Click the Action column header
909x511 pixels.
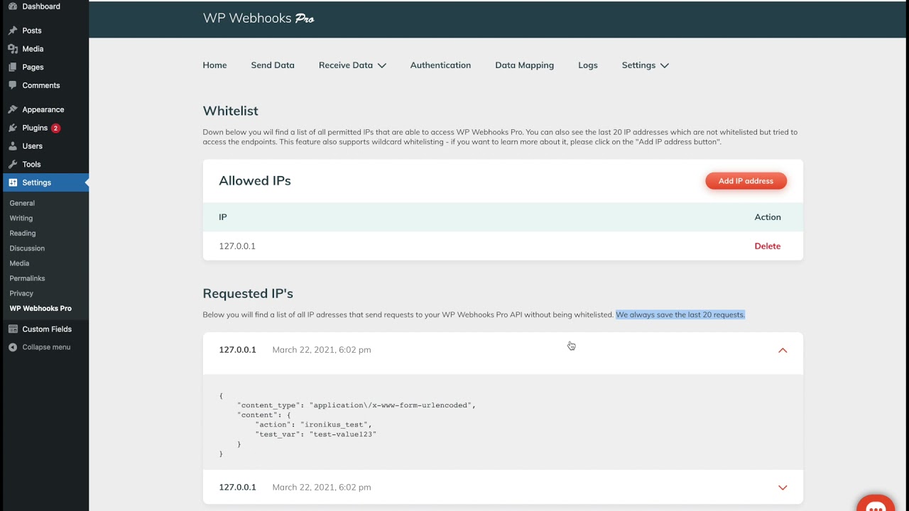point(768,217)
